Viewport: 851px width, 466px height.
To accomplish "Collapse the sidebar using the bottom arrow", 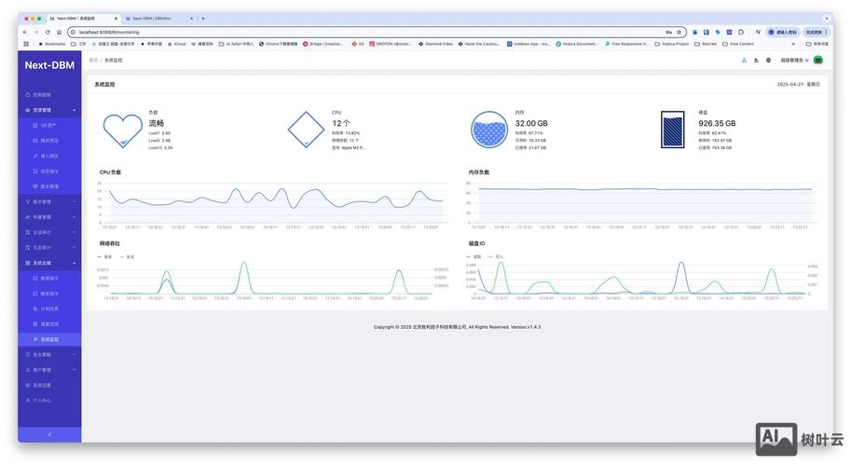I will (x=49, y=434).
